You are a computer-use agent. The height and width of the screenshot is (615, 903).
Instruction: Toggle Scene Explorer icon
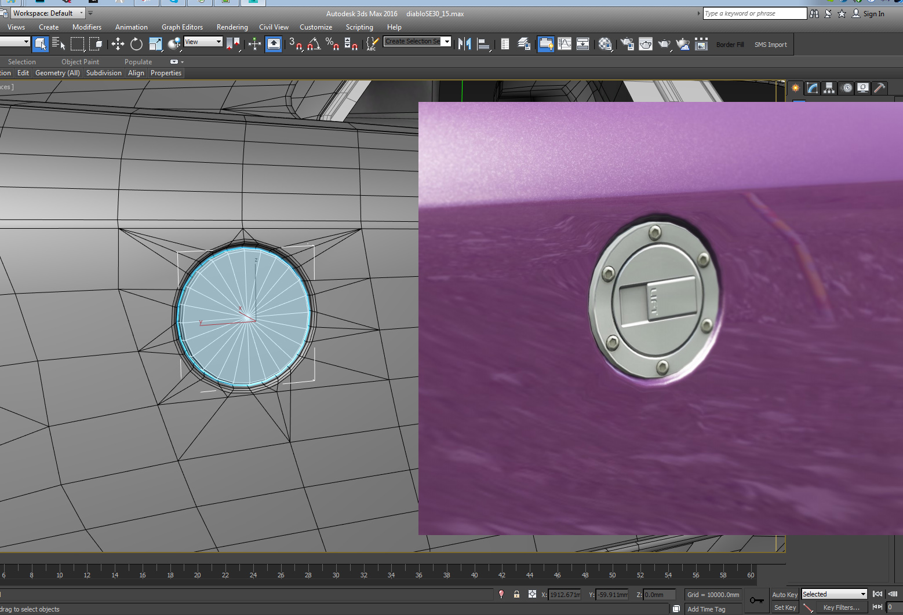pos(505,44)
